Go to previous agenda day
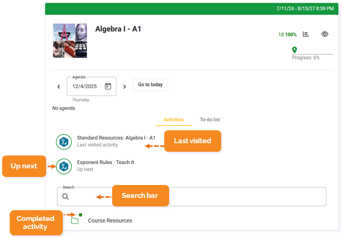The width and height of the screenshot is (343, 237). click(x=59, y=86)
